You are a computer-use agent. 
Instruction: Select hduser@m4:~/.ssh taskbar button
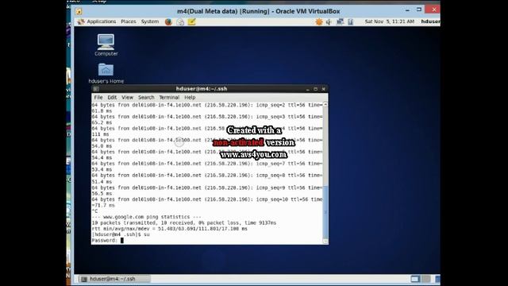[114, 279]
